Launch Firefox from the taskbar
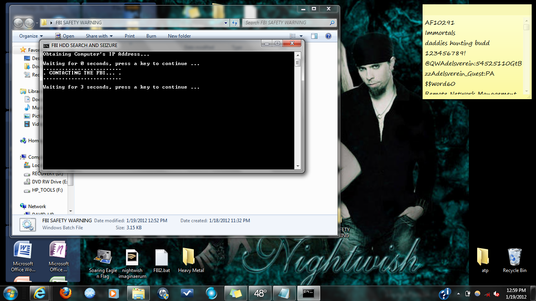 (x=66, y=293)
